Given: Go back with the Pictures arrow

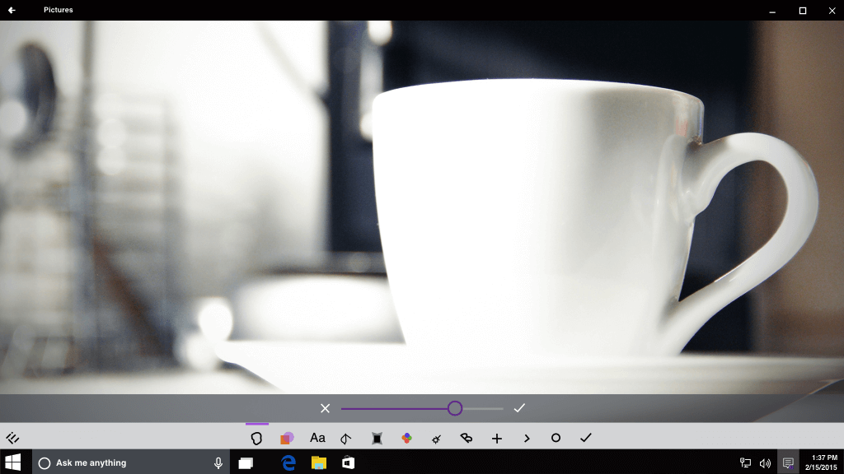Looking at the screenshot, I should point(12,10).
